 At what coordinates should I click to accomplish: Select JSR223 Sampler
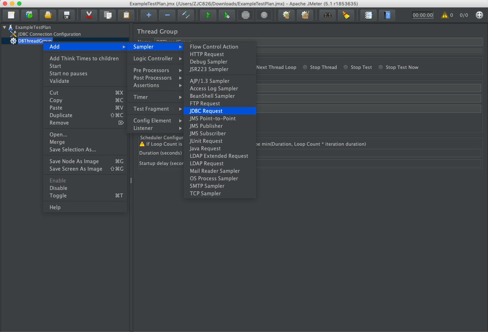tap(220, 69)
